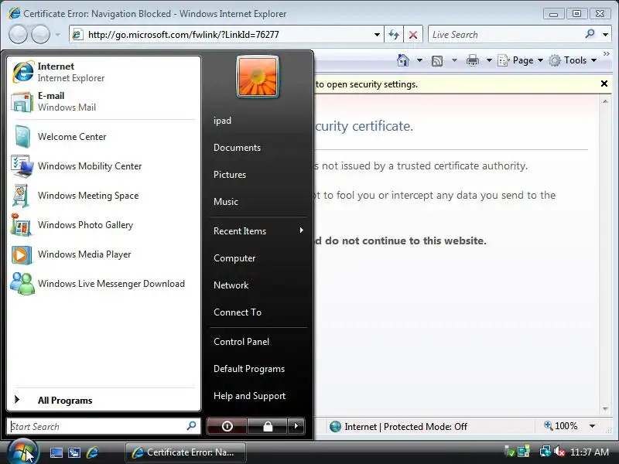
Task: Lock the computer with padlock button
Action: click(x=268, y=426)
